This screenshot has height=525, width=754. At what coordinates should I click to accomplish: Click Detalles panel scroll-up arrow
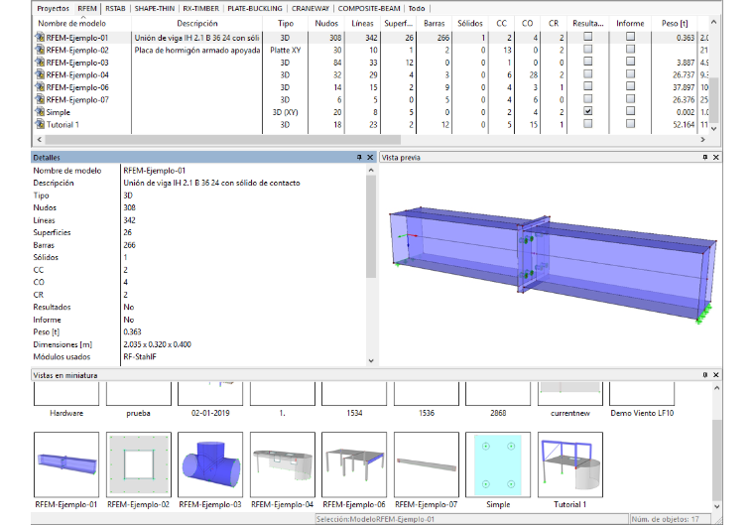click(371, 171)
